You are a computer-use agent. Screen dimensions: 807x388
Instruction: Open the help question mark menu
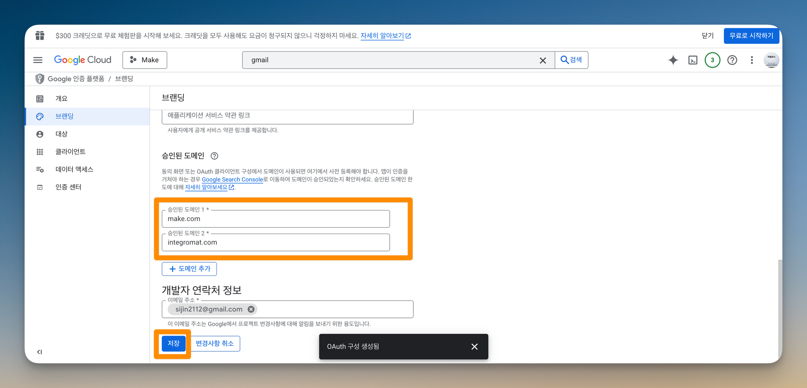[732, 60]
